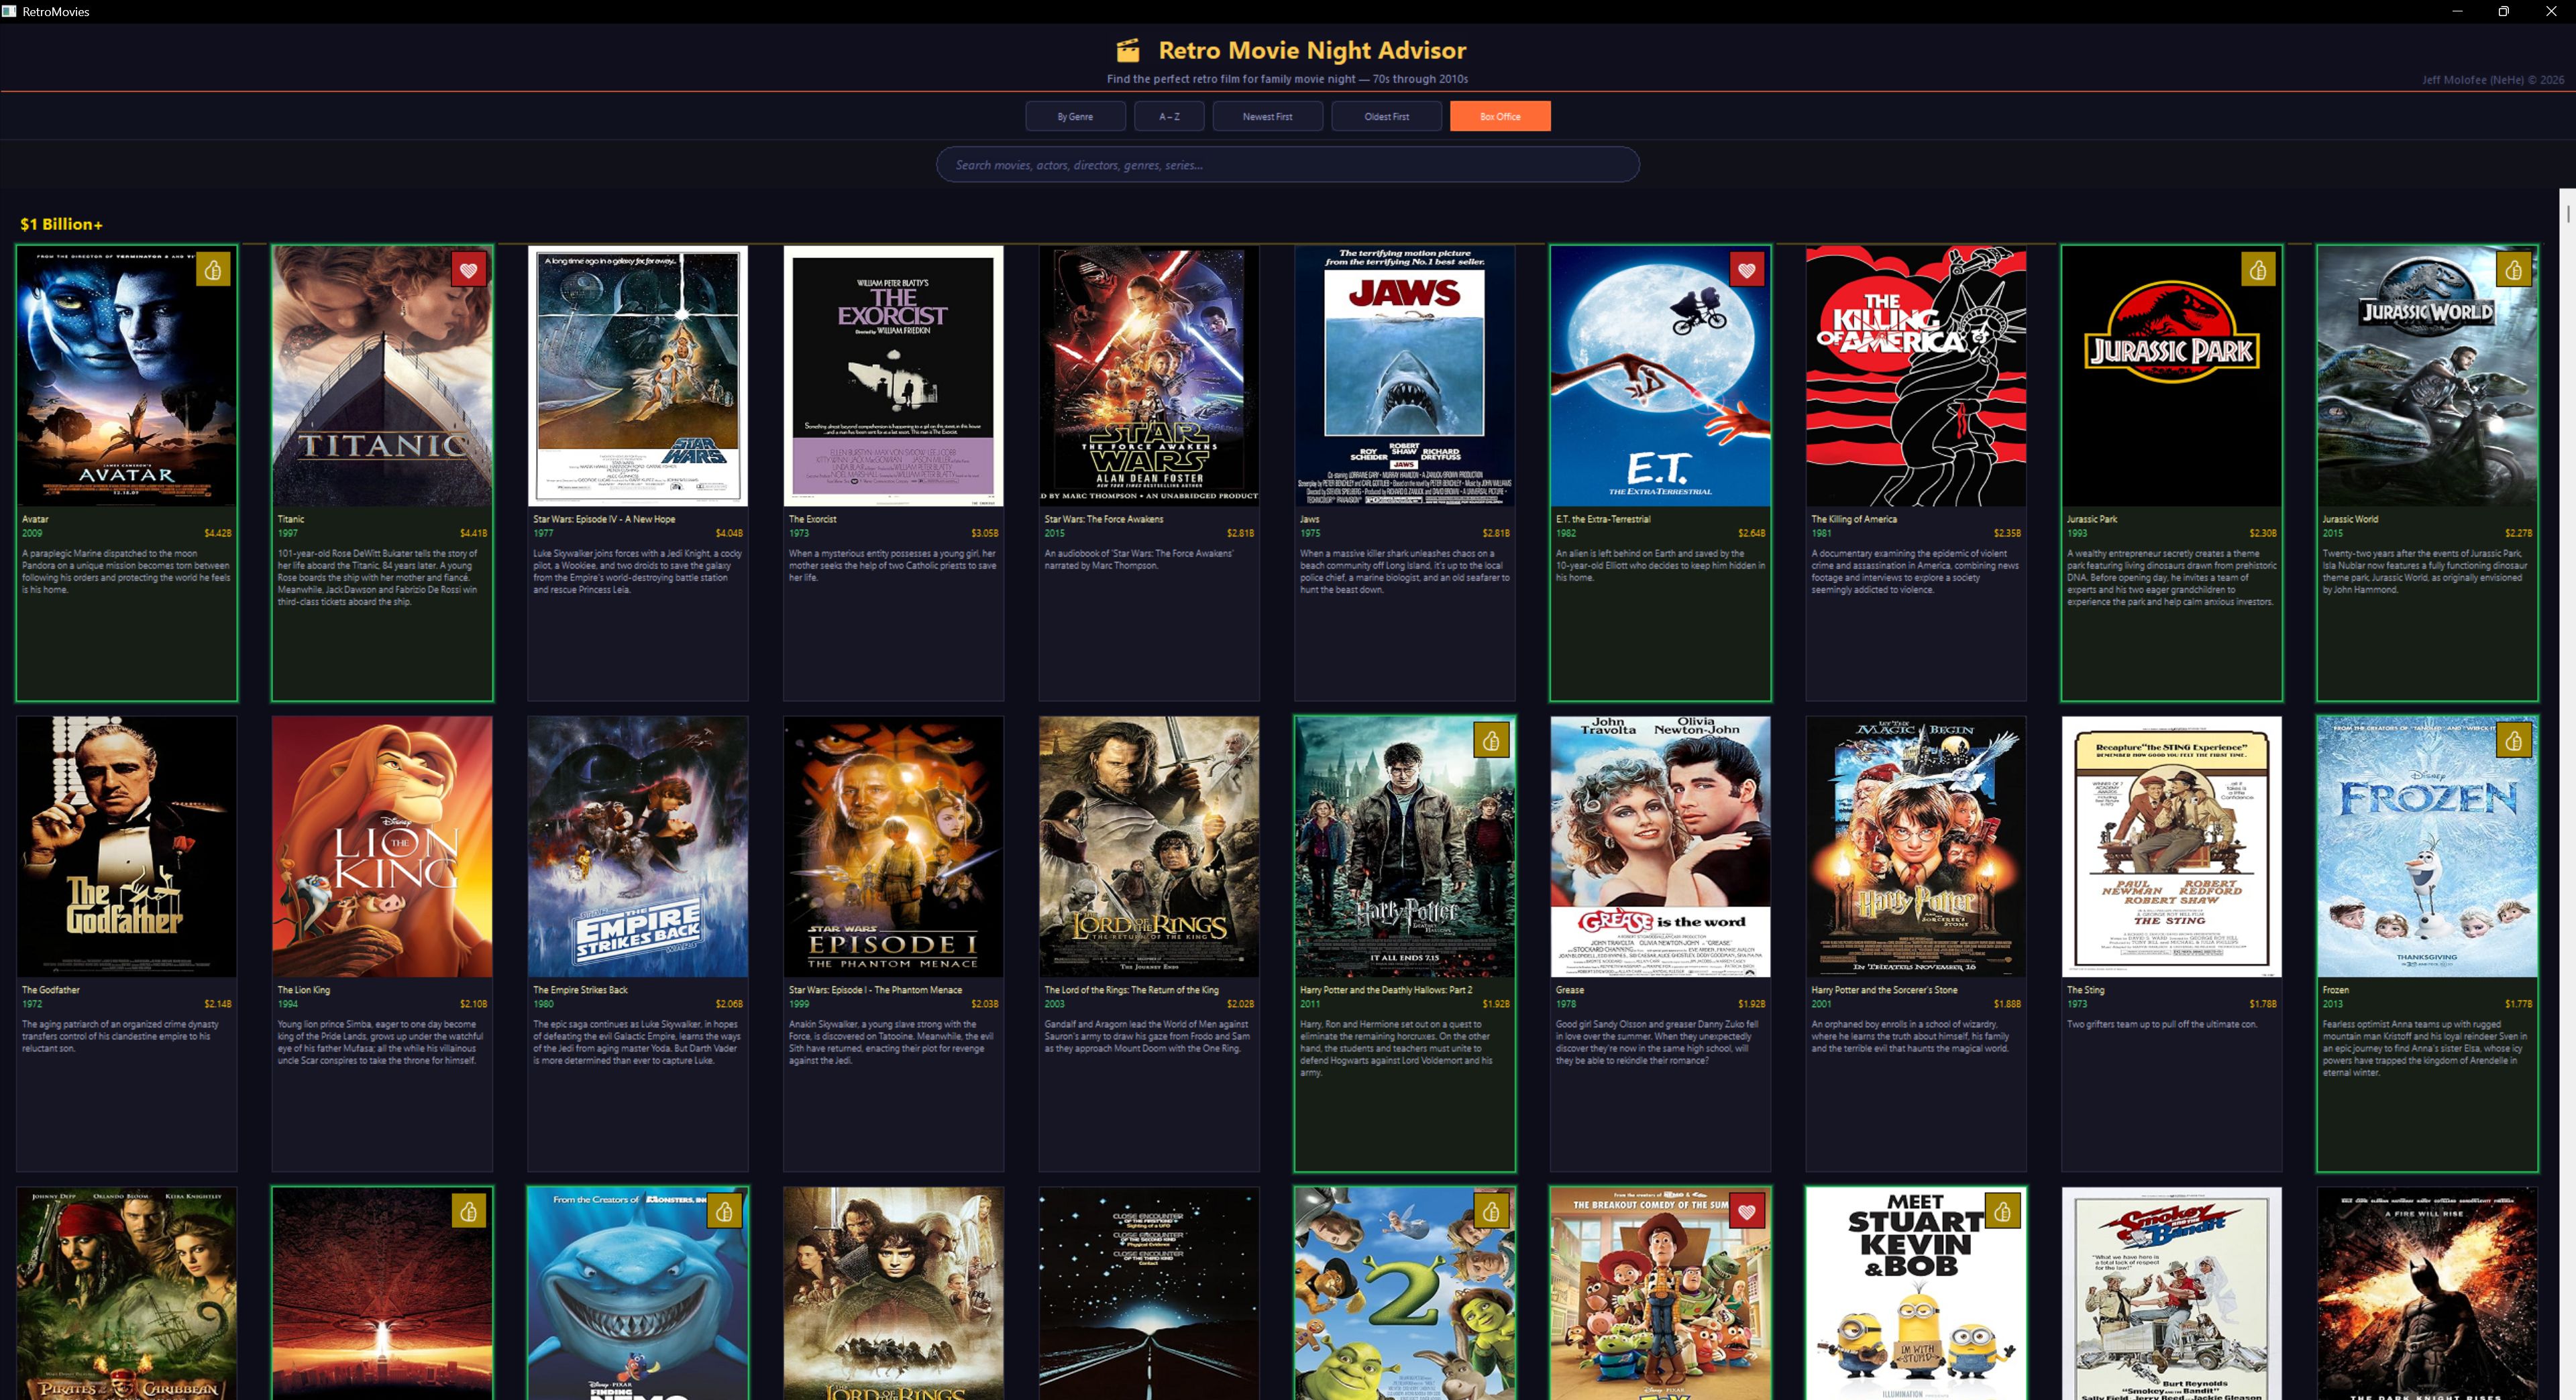Image resolution: width=2576 pixels, height=1400 pixels.
Task: Click The Godfather year 1972
Action: [32, 1003]
